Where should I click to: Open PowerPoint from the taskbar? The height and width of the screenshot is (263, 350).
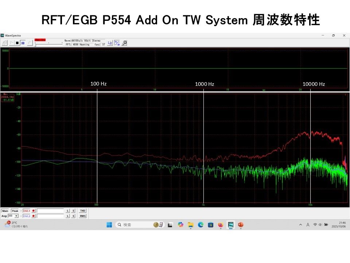pos(241,225)
